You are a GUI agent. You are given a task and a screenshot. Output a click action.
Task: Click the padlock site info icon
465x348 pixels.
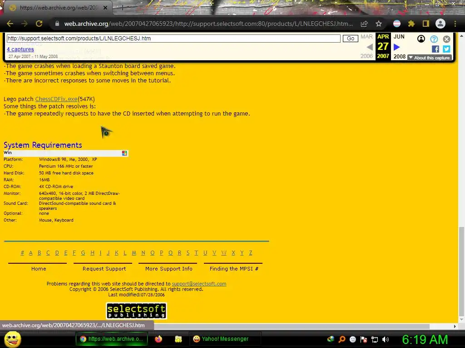point(57,24)
